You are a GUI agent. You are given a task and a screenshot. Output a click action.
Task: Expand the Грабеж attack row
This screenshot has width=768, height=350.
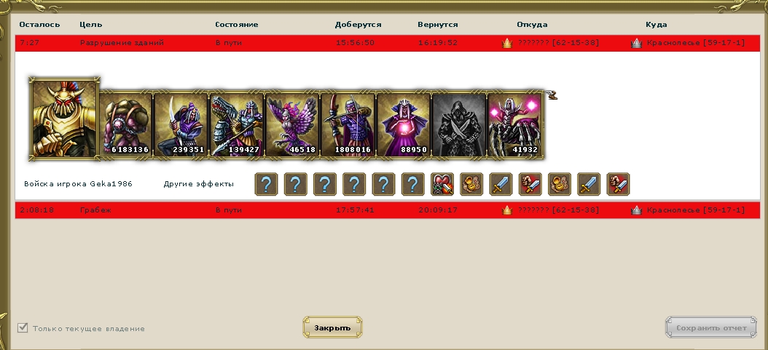tap(388, 210)
